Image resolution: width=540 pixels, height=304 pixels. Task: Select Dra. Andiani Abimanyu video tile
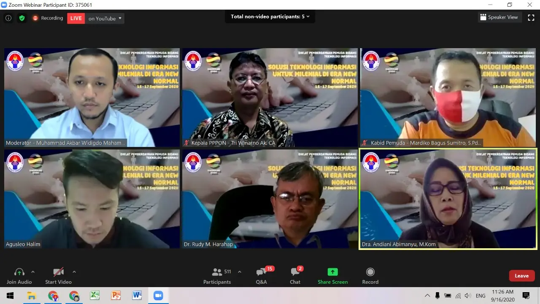[x=448, y=199]
